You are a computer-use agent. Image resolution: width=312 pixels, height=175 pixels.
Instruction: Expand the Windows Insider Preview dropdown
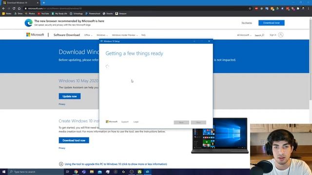pos(125,35)
